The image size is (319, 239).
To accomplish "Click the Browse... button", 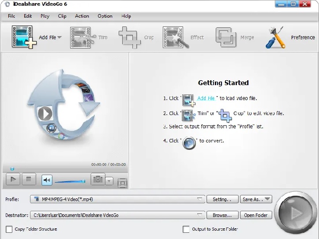I will (x=222, y=215).
